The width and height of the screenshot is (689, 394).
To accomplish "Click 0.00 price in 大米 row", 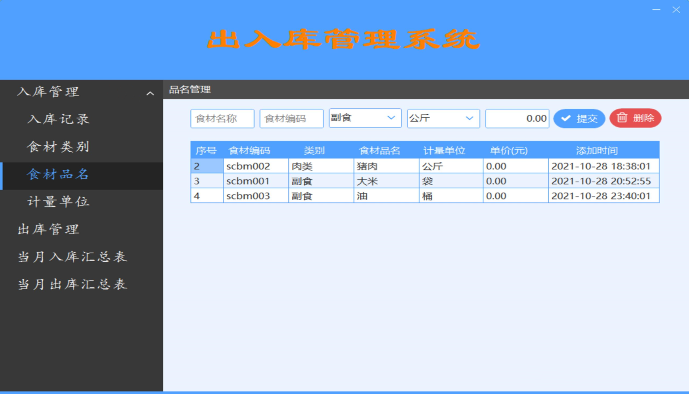I will click(516, 181).
